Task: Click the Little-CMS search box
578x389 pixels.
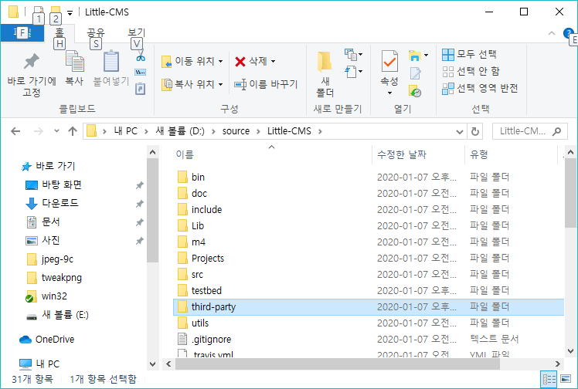Action: [530, 131]
